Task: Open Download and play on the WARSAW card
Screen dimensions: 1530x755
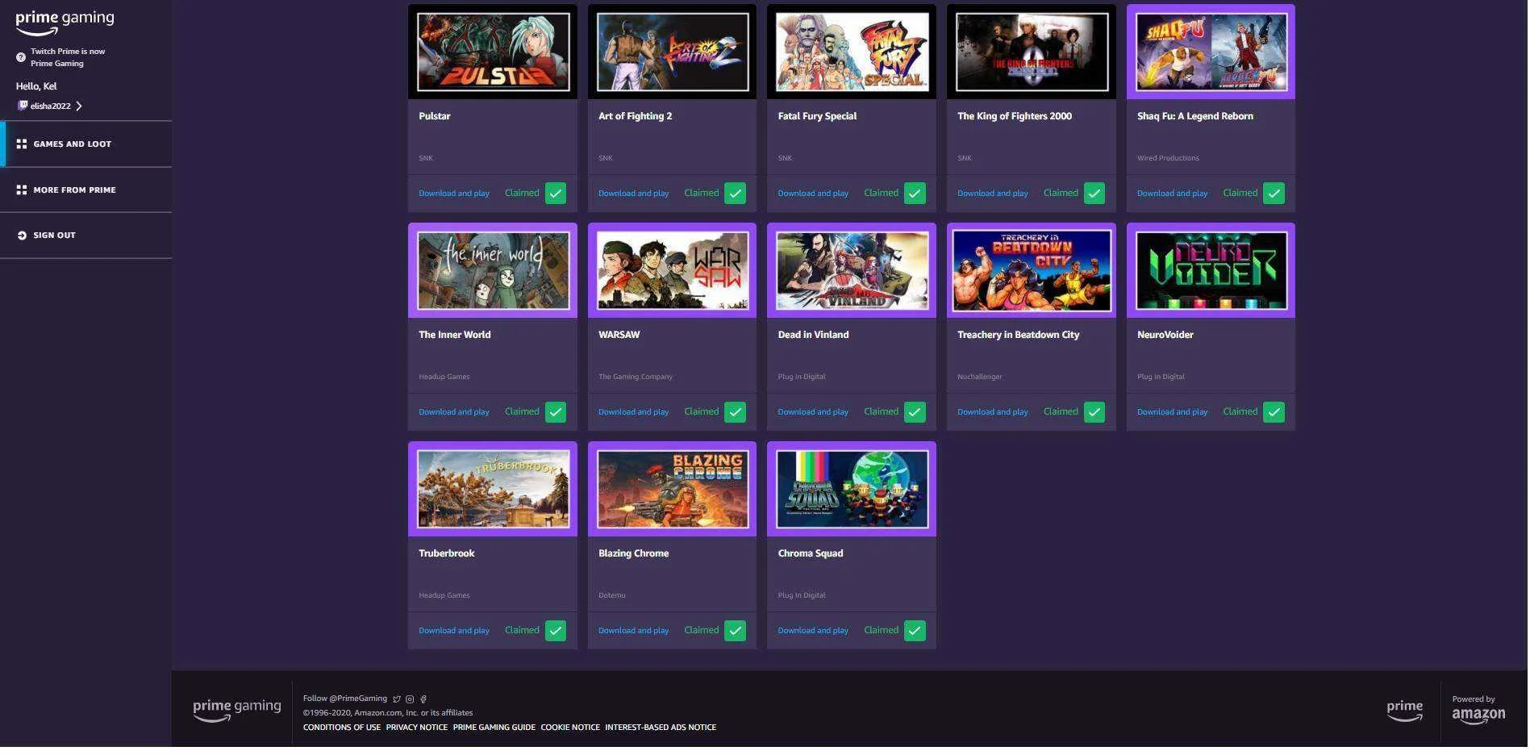Action: pyautogui.click(x=634, y=412)
